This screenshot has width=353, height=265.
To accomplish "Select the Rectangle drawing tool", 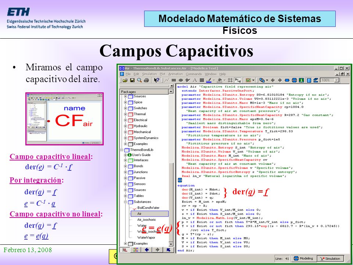I will point(174,80).
